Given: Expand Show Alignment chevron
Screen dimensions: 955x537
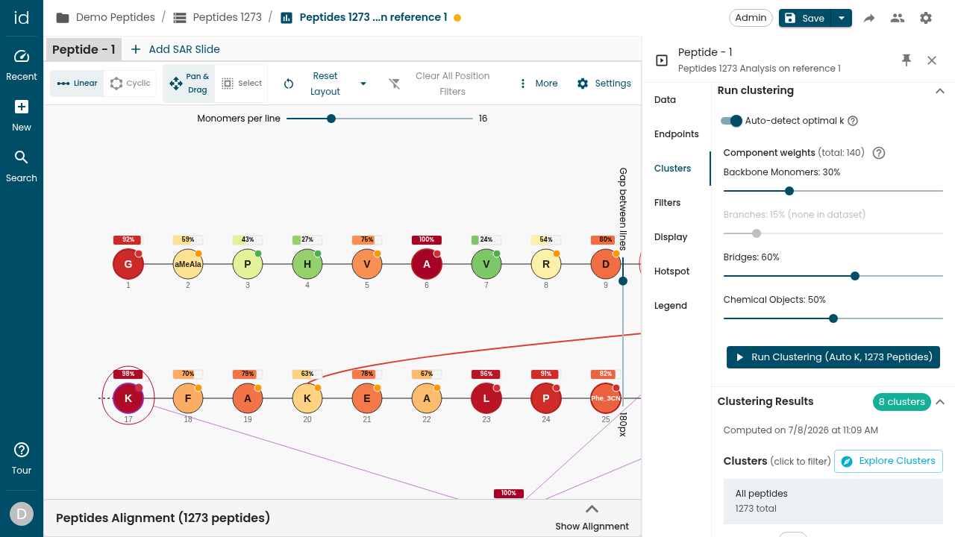Looking at the screenshot, I should pyautogui.click(x=592, y=509).
